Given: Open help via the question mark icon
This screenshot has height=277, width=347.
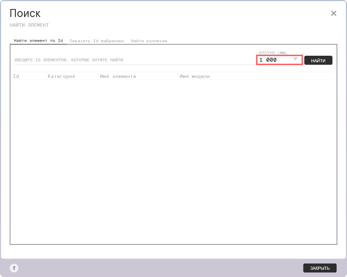Looking at the screenshot, I should tap(14, 268).
